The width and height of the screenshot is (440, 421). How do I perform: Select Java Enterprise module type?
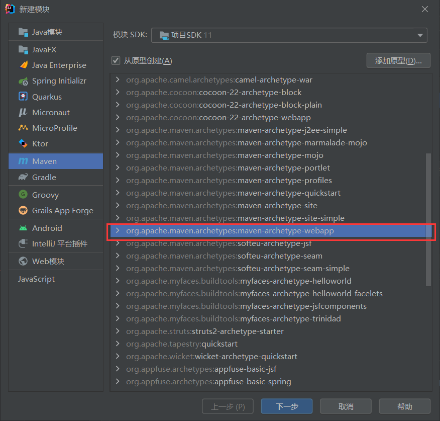pyautogui.click(x=56, y=65)
